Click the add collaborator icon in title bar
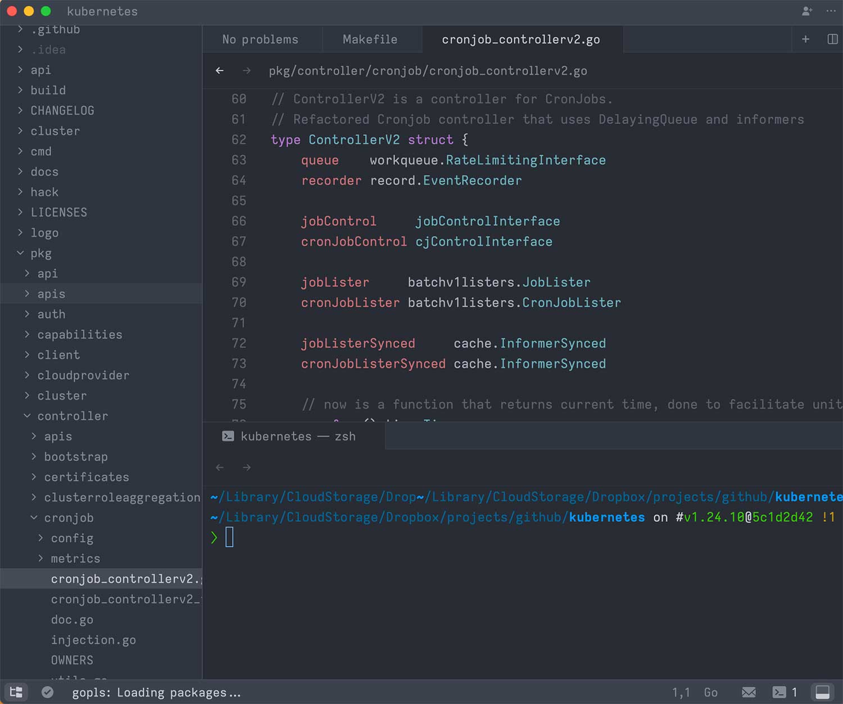Viewport: 843px width, 704px height. [x=807, y=11]
